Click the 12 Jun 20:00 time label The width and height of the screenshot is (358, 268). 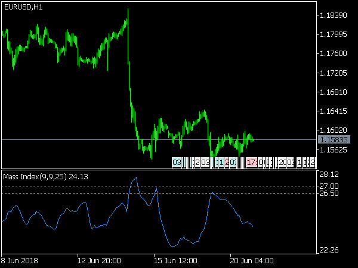click(x=99, y=260)
